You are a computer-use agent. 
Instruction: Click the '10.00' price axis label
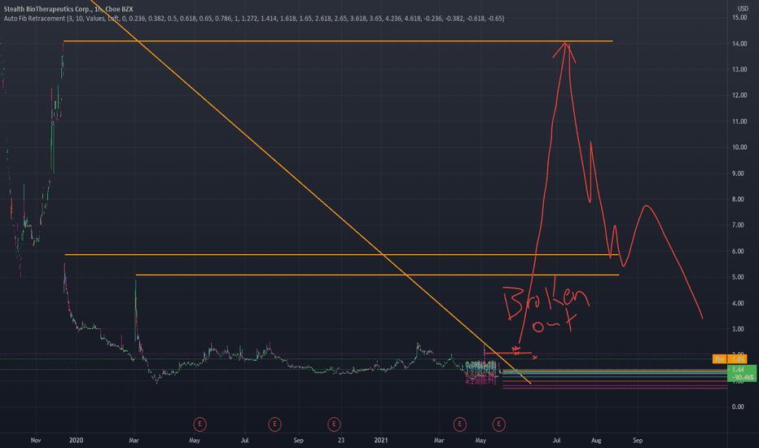pyautogui.click(x=739, y=147)
